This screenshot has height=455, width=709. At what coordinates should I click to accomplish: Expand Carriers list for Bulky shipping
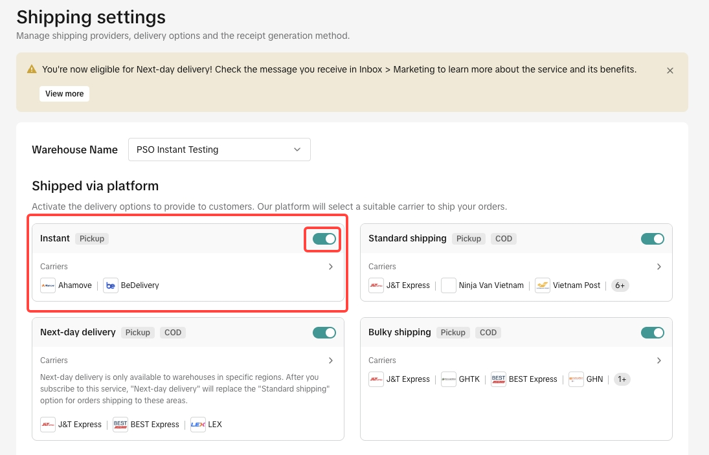[659, 361]
